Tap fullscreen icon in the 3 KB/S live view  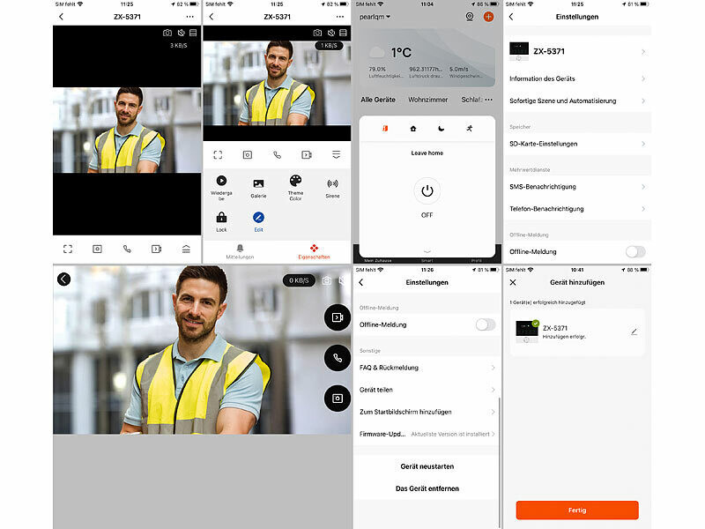(68, 249)
